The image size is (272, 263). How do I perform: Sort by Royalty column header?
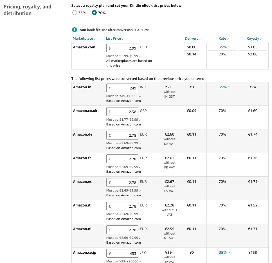pyautogui.click(x=254, y=39)
